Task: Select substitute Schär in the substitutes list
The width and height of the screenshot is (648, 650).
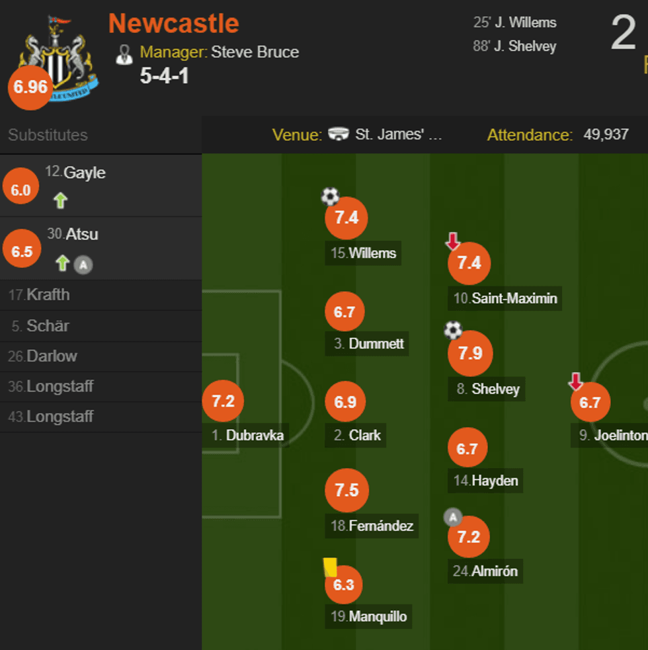Action: point(48,326)
